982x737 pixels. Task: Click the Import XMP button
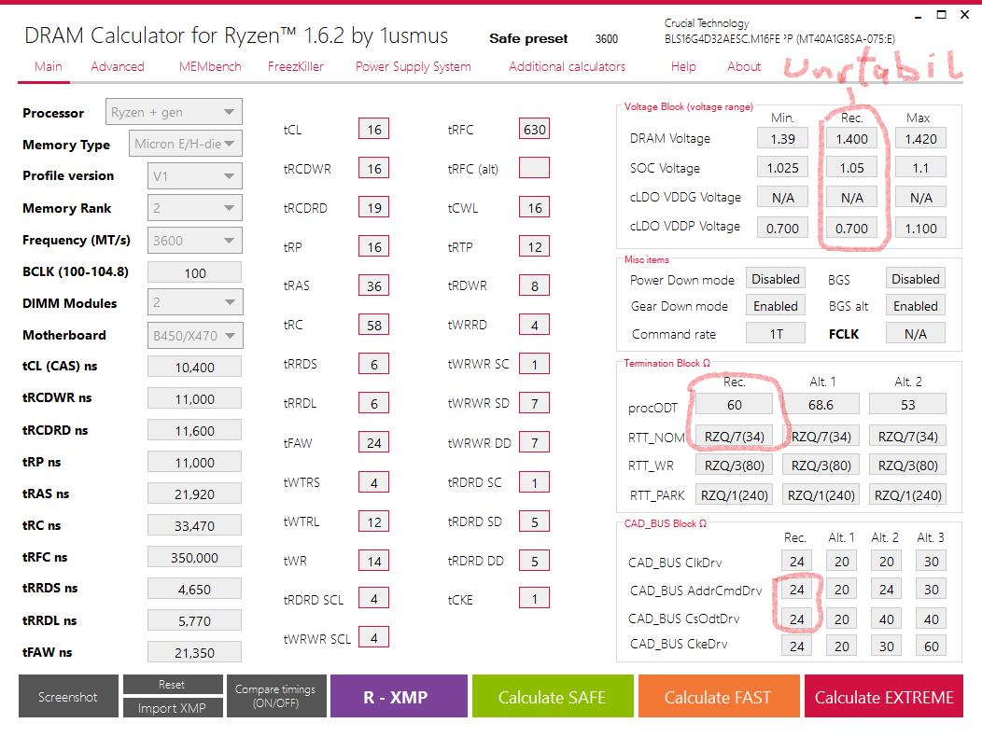[x=173, y=707]
